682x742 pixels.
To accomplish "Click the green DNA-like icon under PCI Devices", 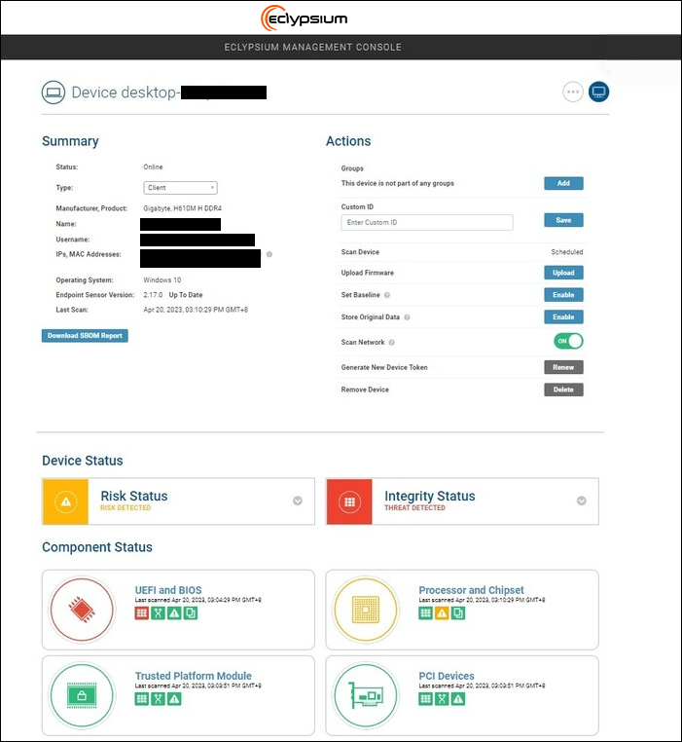I will click(442, 699).
